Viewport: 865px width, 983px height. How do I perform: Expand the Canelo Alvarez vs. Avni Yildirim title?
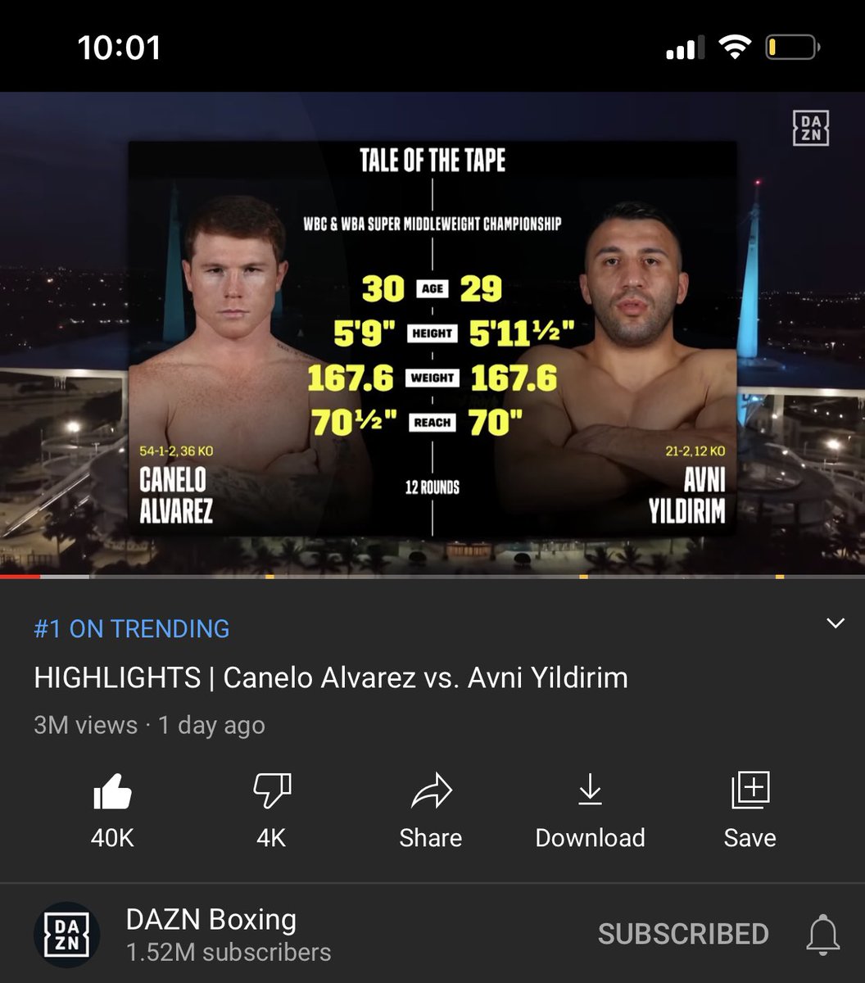[x=331, y=677]
